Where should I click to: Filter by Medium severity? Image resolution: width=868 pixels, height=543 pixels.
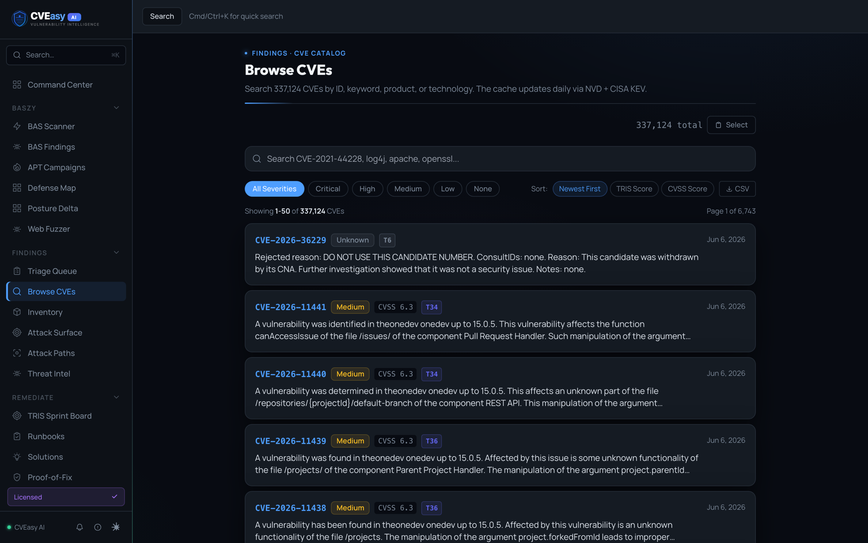point(408,189)
